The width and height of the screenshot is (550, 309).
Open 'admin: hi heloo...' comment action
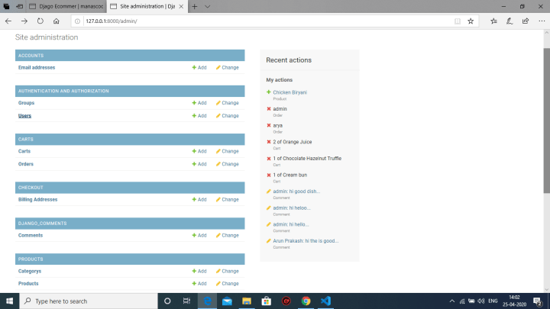[x=292, y=208]
